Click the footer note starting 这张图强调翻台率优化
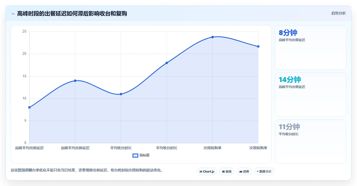 click(87, 170)
